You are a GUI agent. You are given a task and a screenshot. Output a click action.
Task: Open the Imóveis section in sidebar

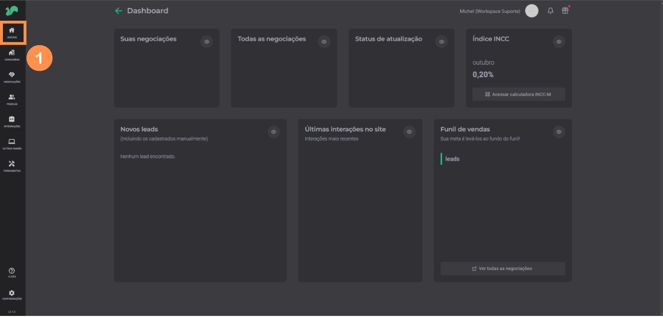12,32
